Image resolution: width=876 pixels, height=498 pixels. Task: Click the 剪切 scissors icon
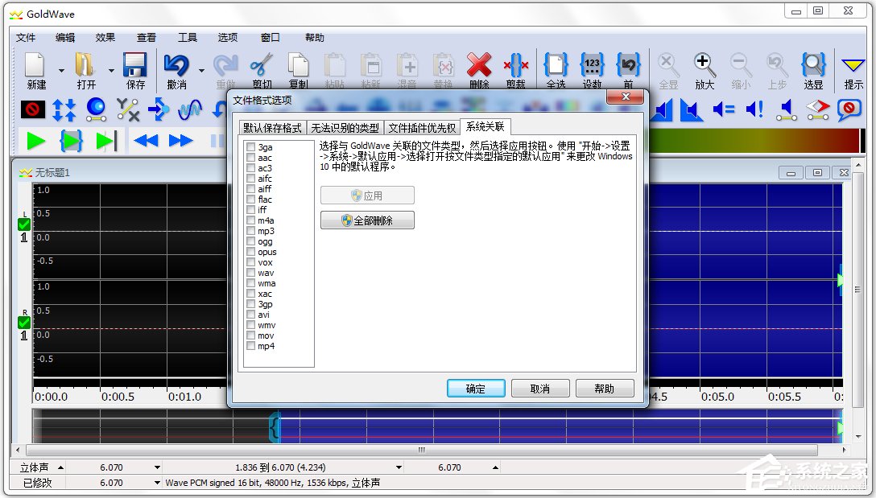coord(262,66)
